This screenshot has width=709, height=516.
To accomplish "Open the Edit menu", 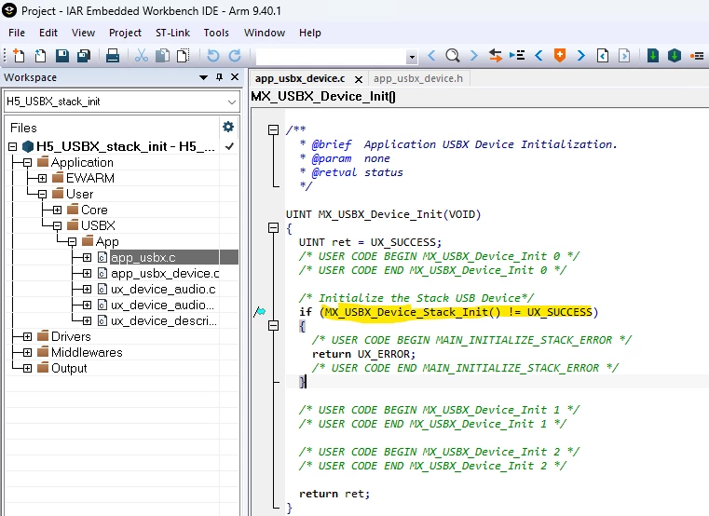I will coord(48,33).
